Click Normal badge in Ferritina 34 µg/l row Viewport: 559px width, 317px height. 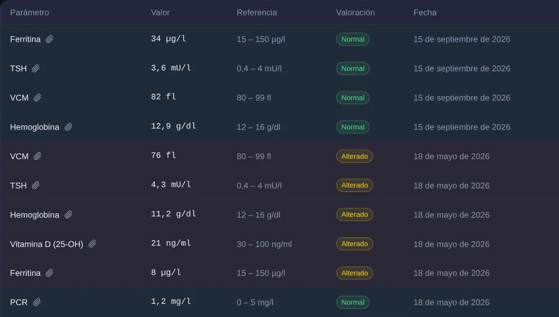click(353, 39)
